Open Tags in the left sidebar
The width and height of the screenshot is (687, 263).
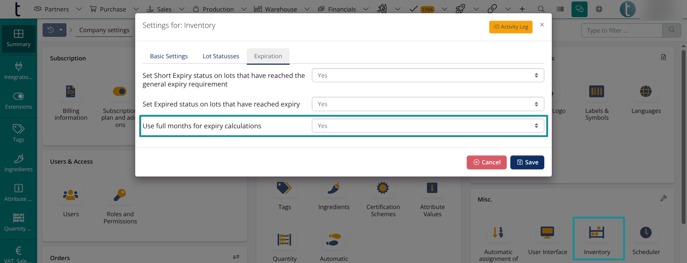[x=18, y=133]
